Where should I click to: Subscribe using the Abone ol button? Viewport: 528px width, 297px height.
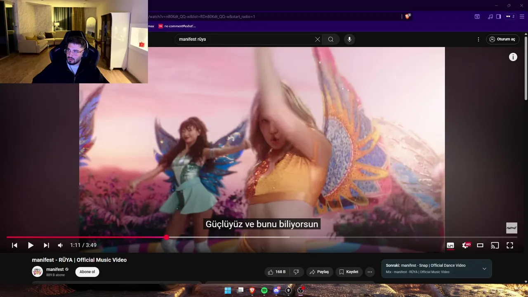click(x=87, y=272)
